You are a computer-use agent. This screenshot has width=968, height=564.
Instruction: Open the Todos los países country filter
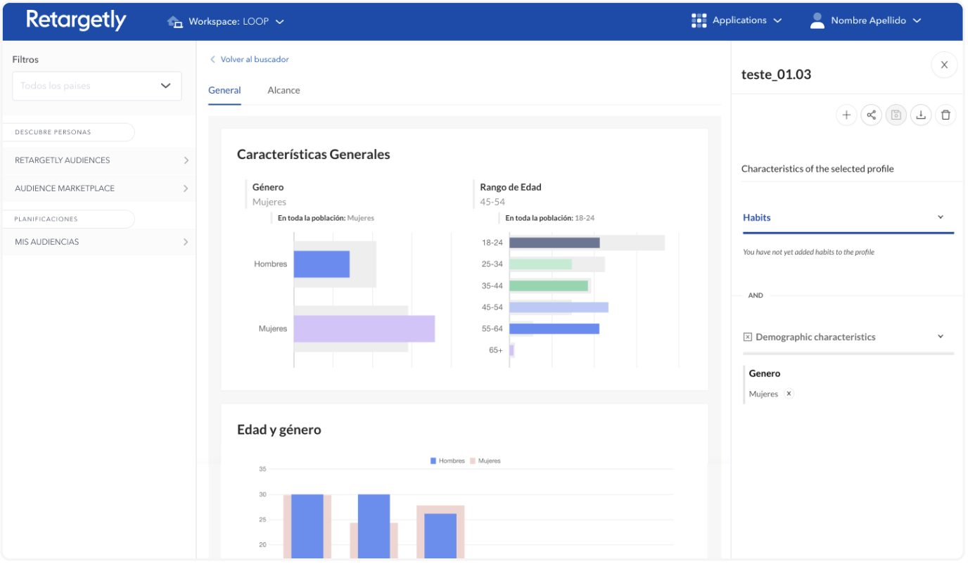(97, 86)
